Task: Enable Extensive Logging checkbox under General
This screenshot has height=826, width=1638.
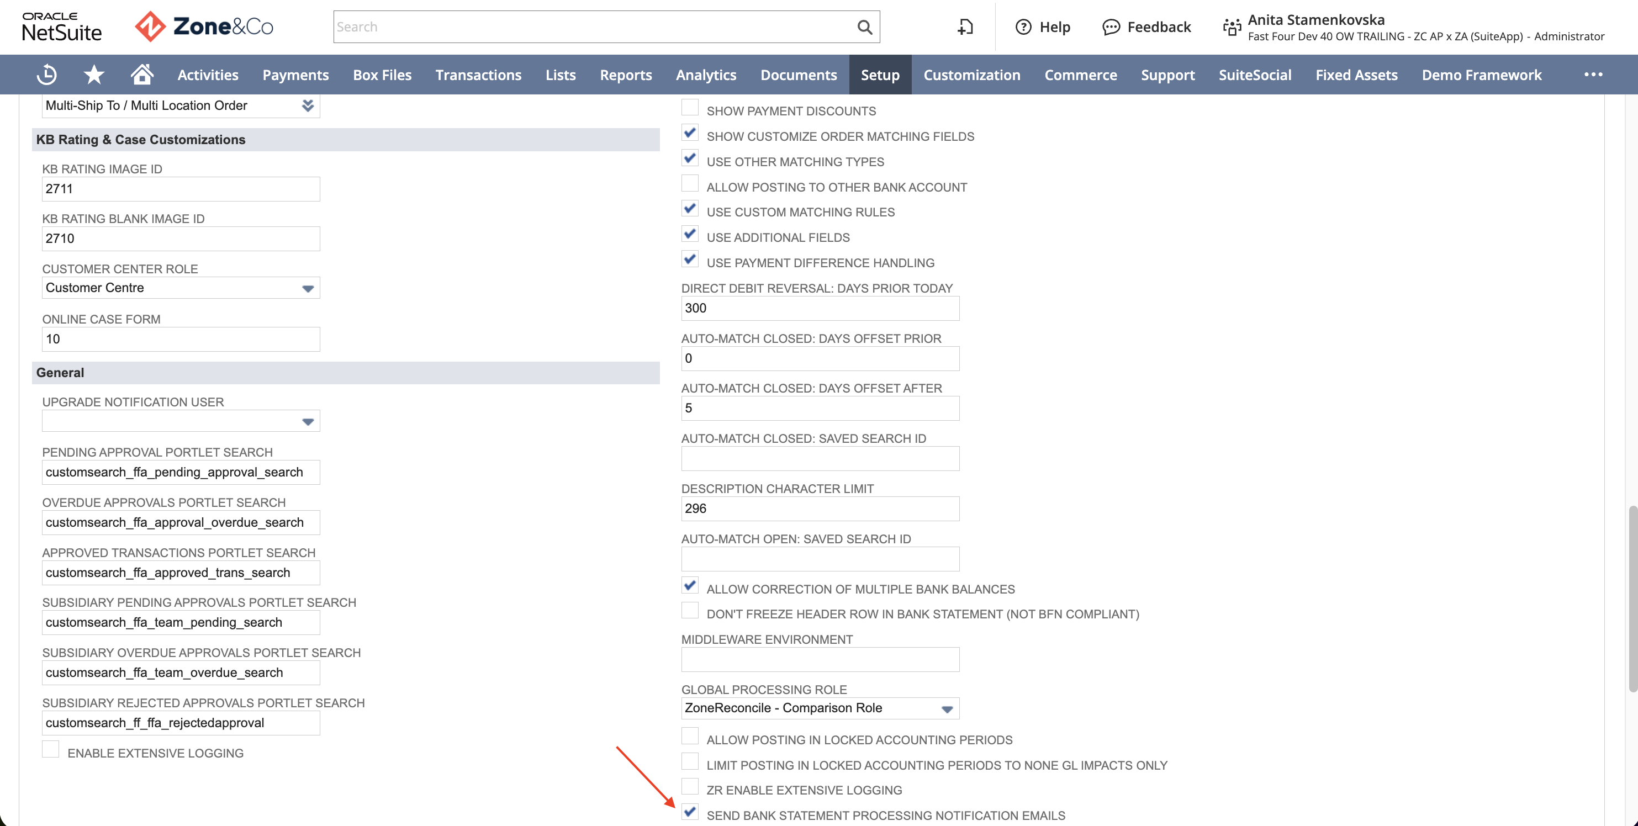Action: coord(51,750)
